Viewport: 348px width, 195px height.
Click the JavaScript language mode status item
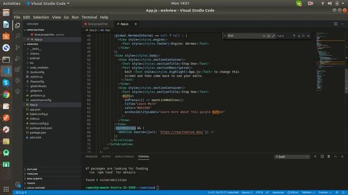[x=278, y=193]
